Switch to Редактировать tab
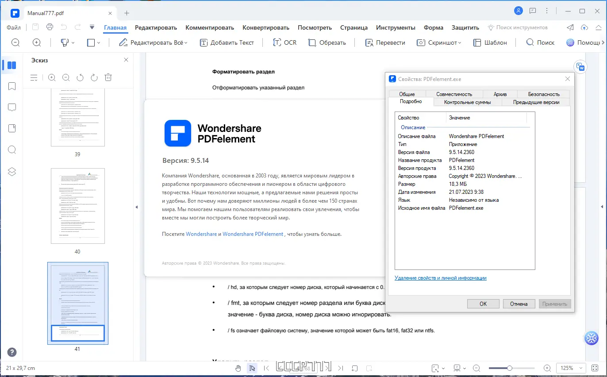607x377 pixels. click(156, 27)
